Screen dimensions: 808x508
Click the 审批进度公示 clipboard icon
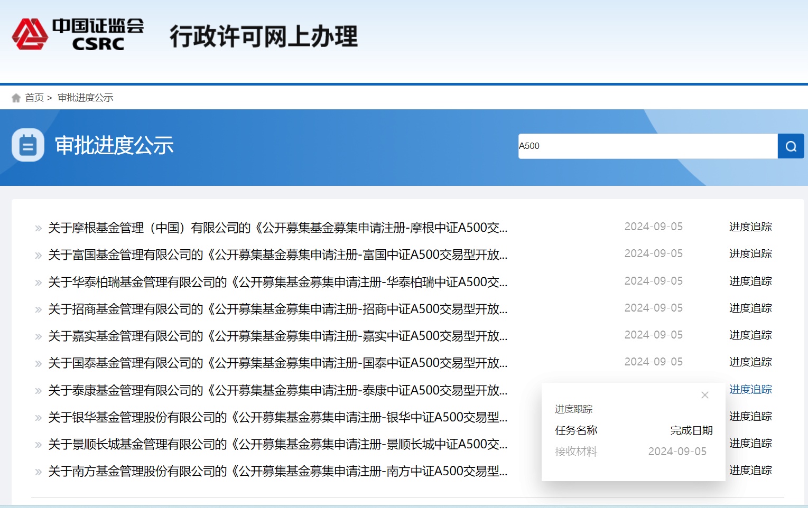click(28, 145)
